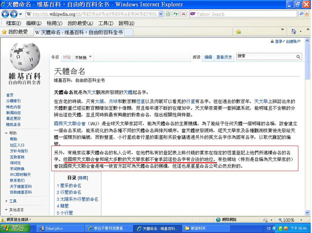Open 社区入口 in the sidebar

click(17, 145)
